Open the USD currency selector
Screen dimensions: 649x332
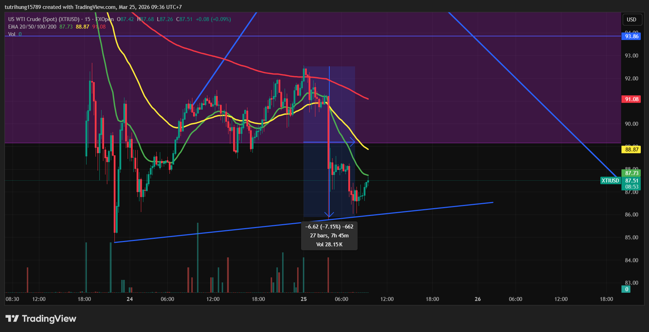coord(631,20)
